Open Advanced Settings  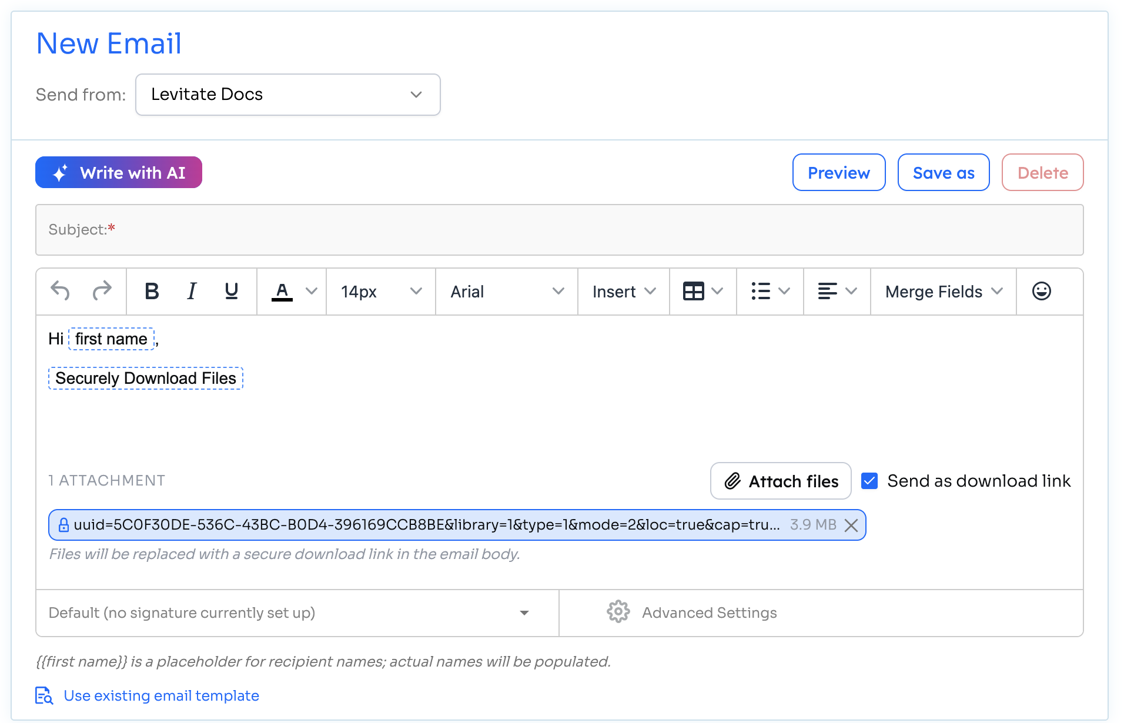[691, 612]
